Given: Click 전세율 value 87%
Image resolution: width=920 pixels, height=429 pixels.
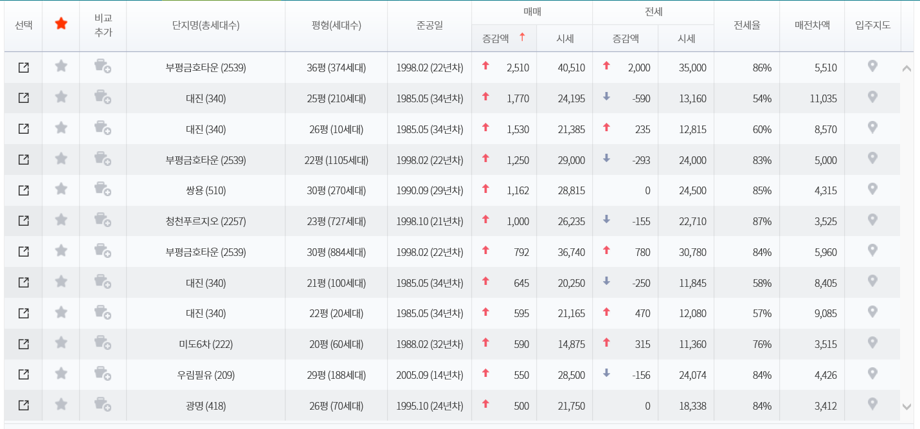Looking at the screenshot, I should (x=762, y=221).
